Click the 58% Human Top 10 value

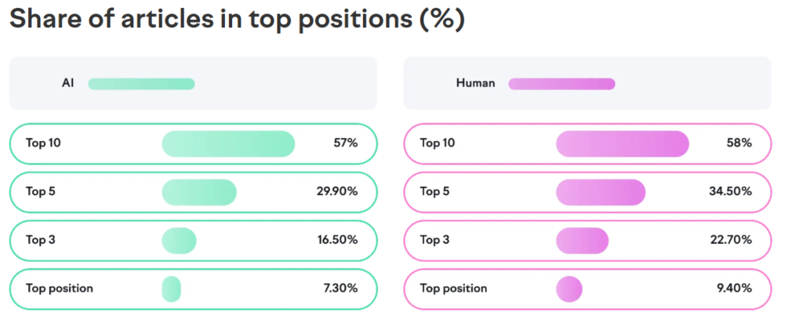pos(740,144)
